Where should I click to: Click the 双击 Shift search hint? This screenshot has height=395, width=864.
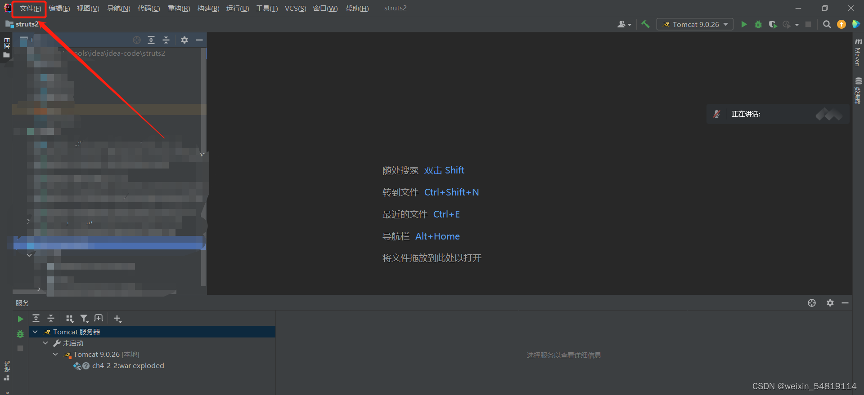pyautogui.click(x=444, y=170)
